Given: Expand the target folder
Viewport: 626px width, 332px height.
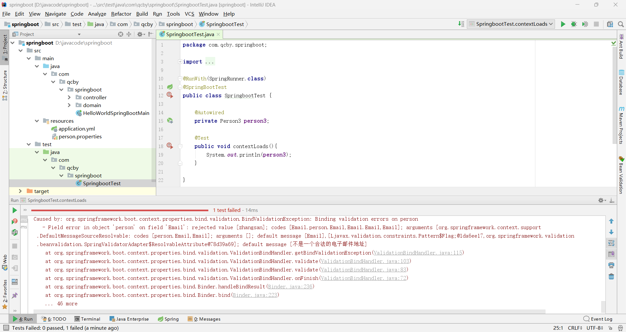Looking at the screenshot, I should (20, 191).
